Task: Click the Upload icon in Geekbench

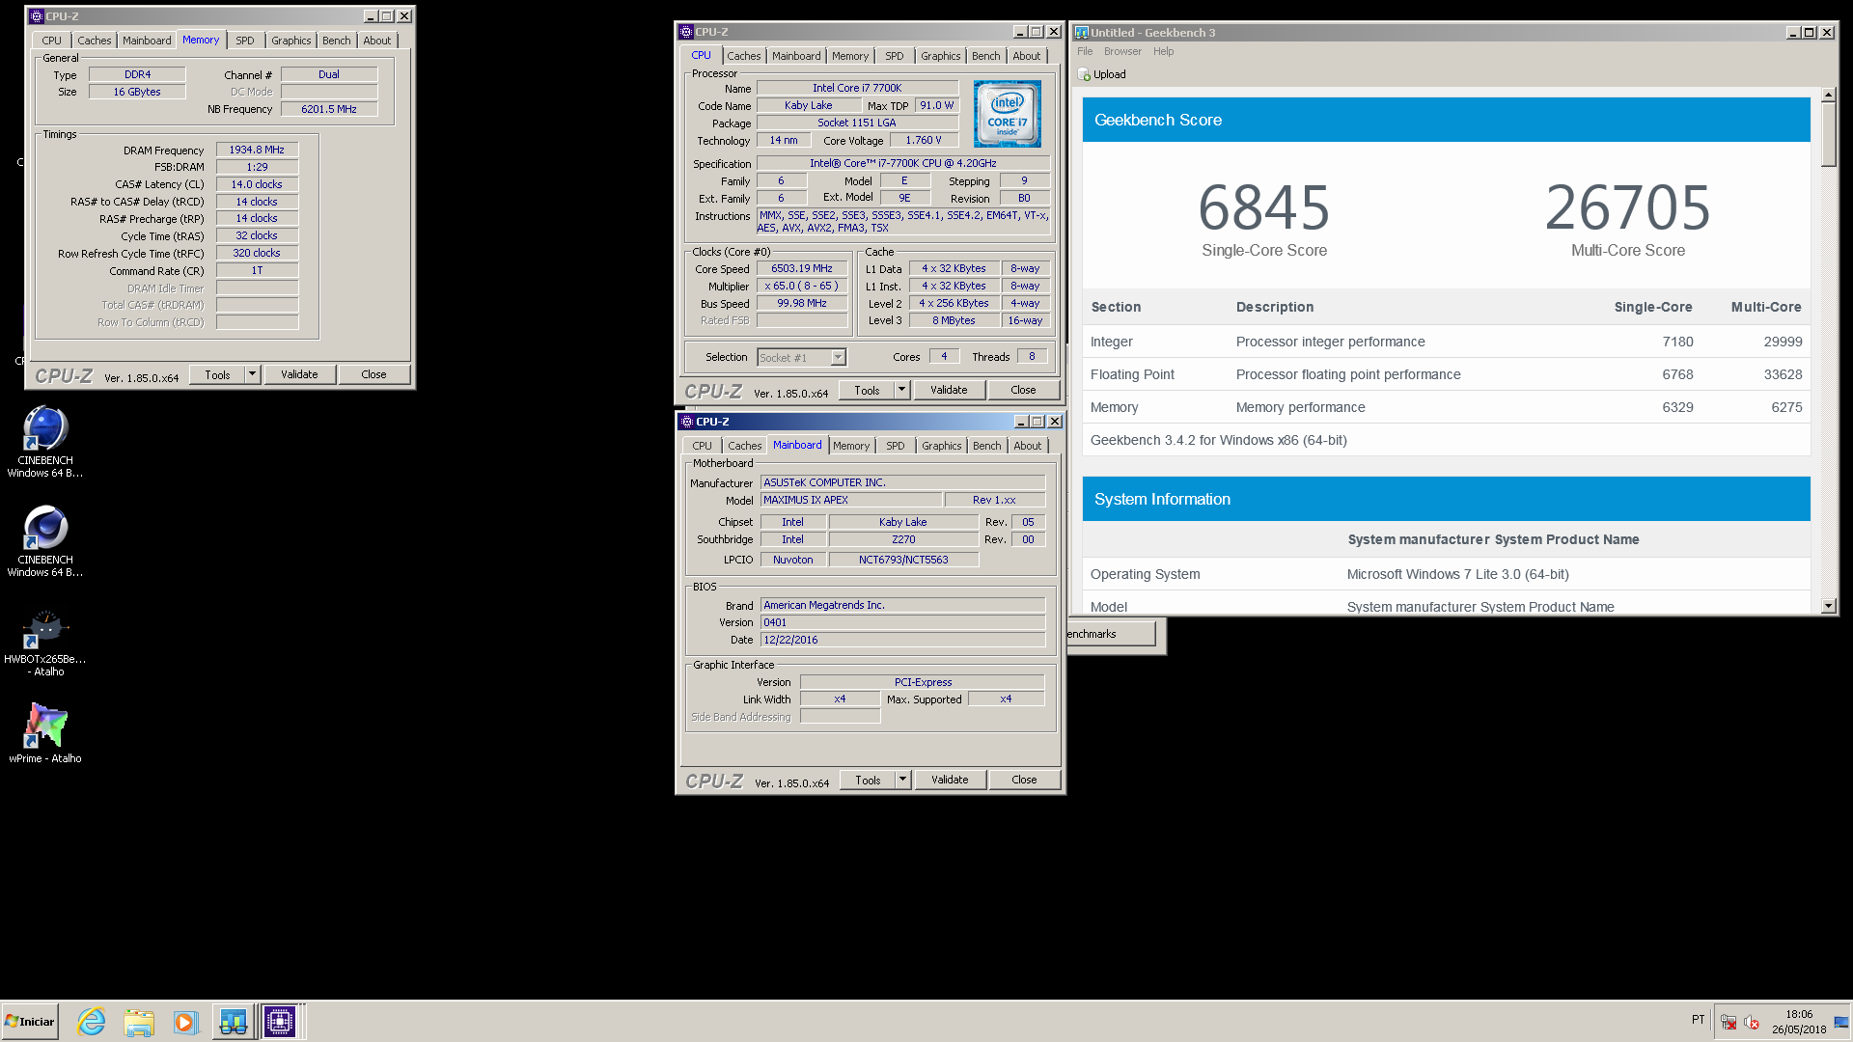Action: point(1084,74)
